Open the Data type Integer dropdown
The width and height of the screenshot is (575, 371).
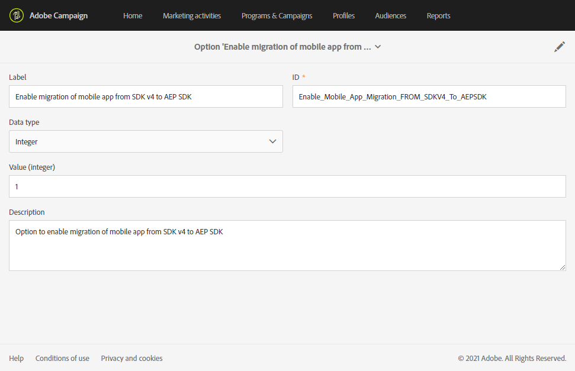pos(146,141)
